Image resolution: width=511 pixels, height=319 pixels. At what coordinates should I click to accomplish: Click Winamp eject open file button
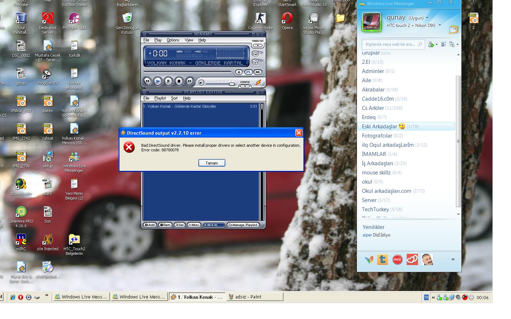point(239,72)
